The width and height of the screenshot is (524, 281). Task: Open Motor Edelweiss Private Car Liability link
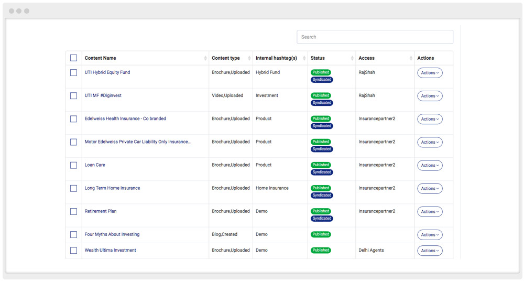pyautogui.click(x=138, y=142)
